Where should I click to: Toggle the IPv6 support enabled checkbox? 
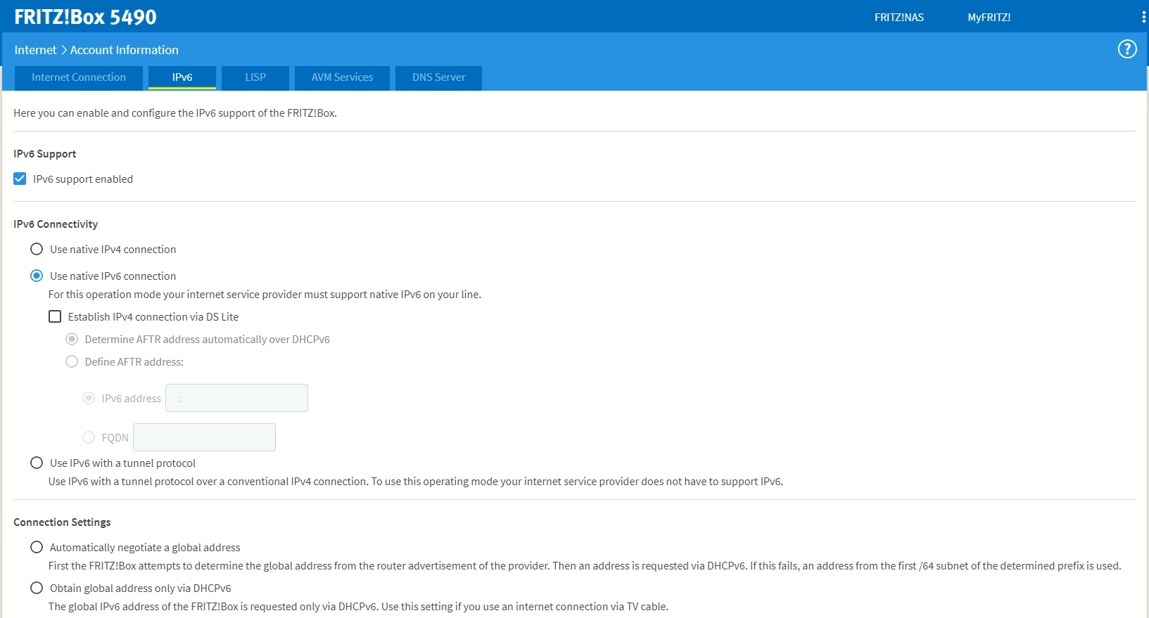click(x=20, y=179)
